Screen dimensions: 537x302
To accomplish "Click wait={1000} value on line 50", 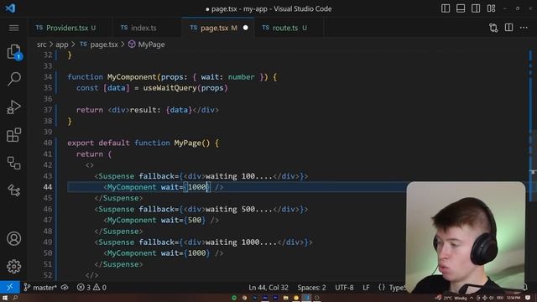I will click(185, 253).
